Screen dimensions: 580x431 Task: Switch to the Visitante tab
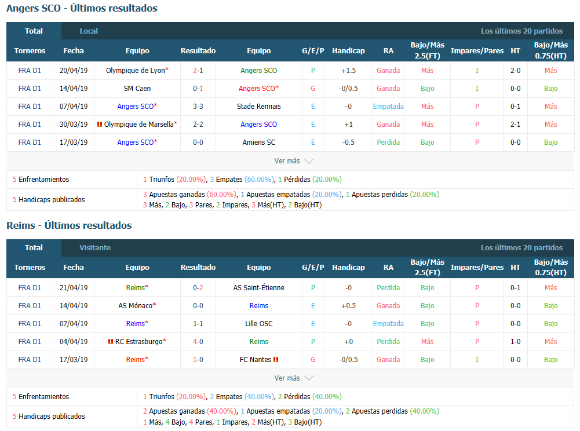coord(95,248)
